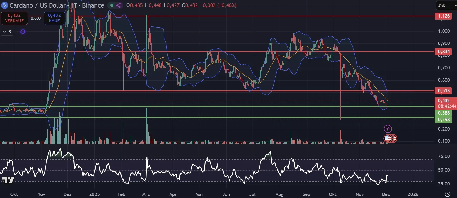Click the Jun time axis label

(x=226, y=194)
